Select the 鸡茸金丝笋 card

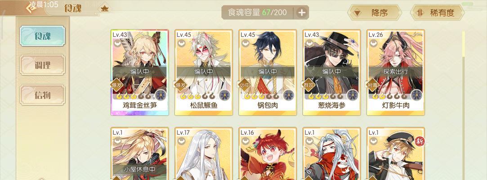click(x=139, y=72)
